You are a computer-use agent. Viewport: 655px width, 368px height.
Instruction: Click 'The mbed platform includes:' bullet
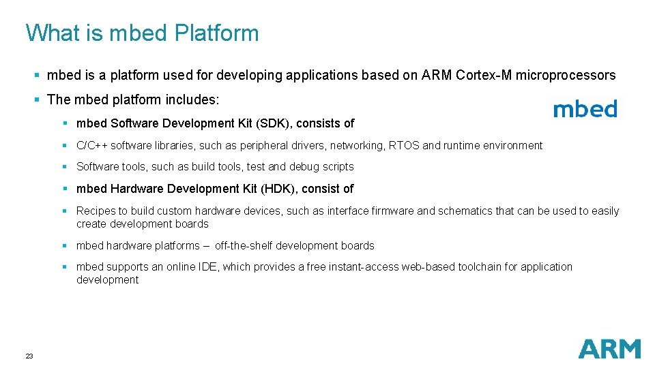coord(133,99)
